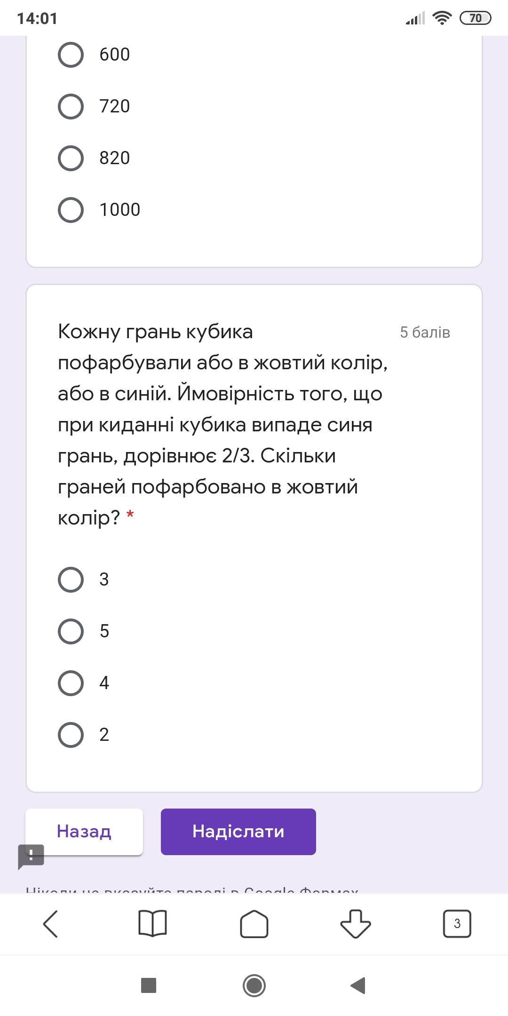Open the tab switcher showing 3
Viewport: 508px width, 1016px height.
pyautogui.click(x=457, y=924)
